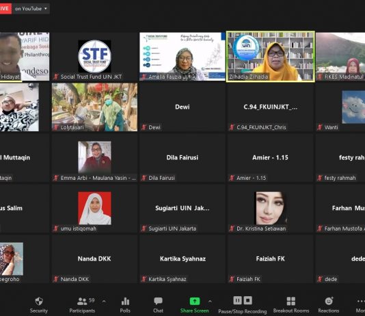
Task: Click the Breakout Rooms label
Action: [291, 311]
